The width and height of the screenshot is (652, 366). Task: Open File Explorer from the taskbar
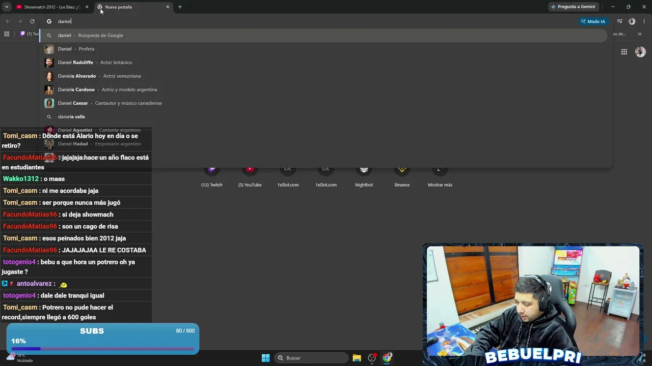357,358
